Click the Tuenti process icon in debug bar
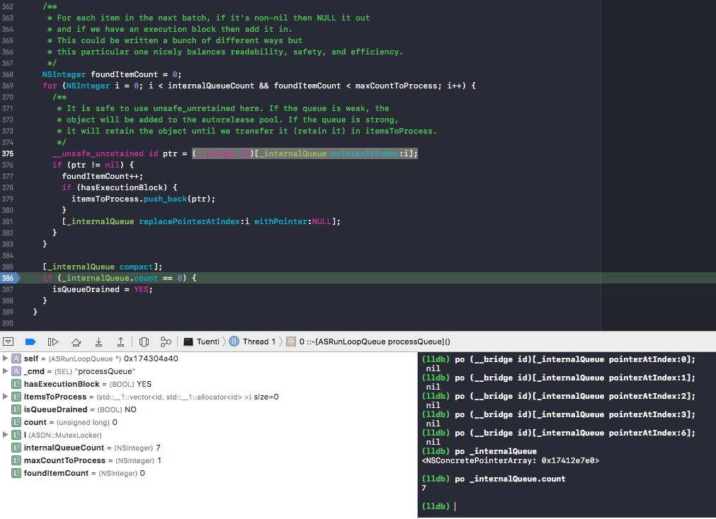 pos(187,342)
